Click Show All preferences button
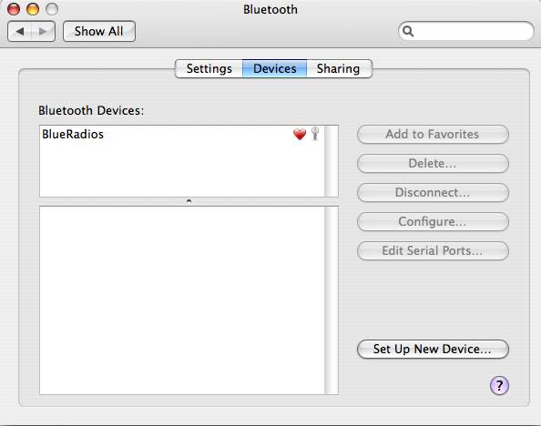The width and height of the screenshot is (541, 426). 99,31
